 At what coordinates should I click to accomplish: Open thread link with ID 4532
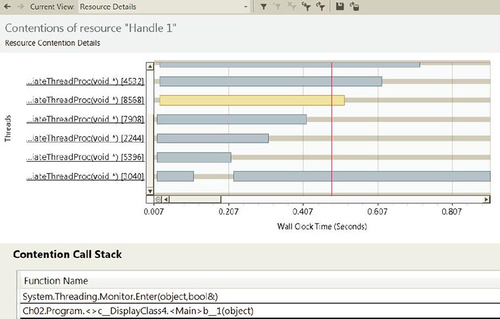(85, 82)
